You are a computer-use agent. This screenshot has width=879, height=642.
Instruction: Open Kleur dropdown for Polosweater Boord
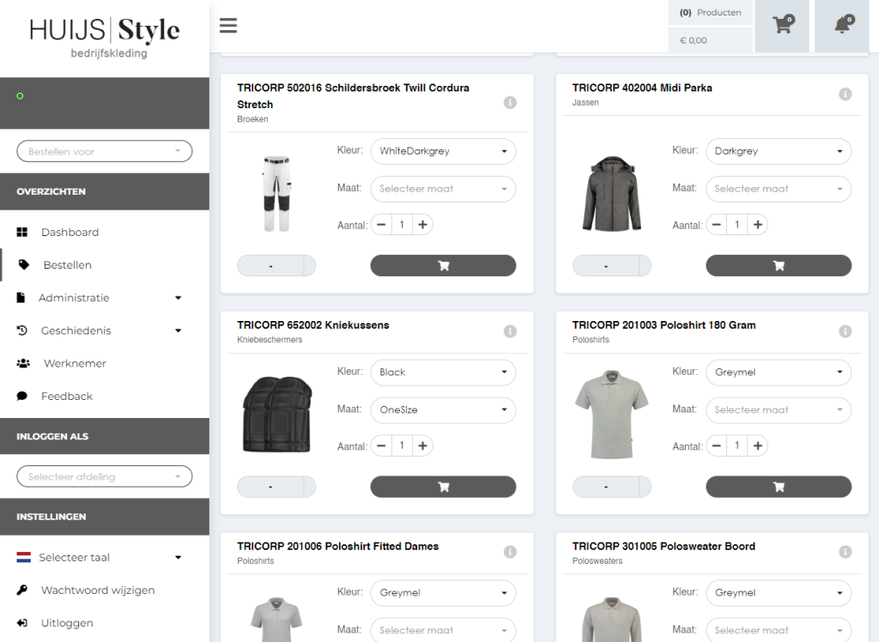[778, 593]
